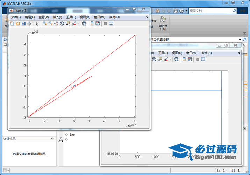Open the 文件(F) menu in Figure 1
Viewport: 250px width, 175px height.
point(16,17)
